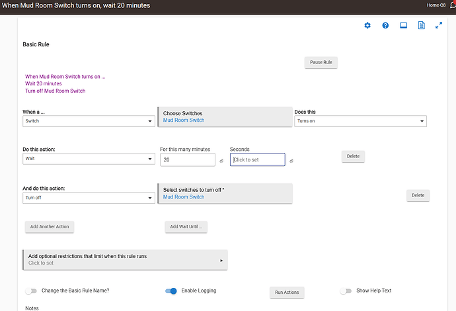The height and width of the screenshot is (311, 456).
Task: Click the Basic Rule heading
Action: pos(36,44)
